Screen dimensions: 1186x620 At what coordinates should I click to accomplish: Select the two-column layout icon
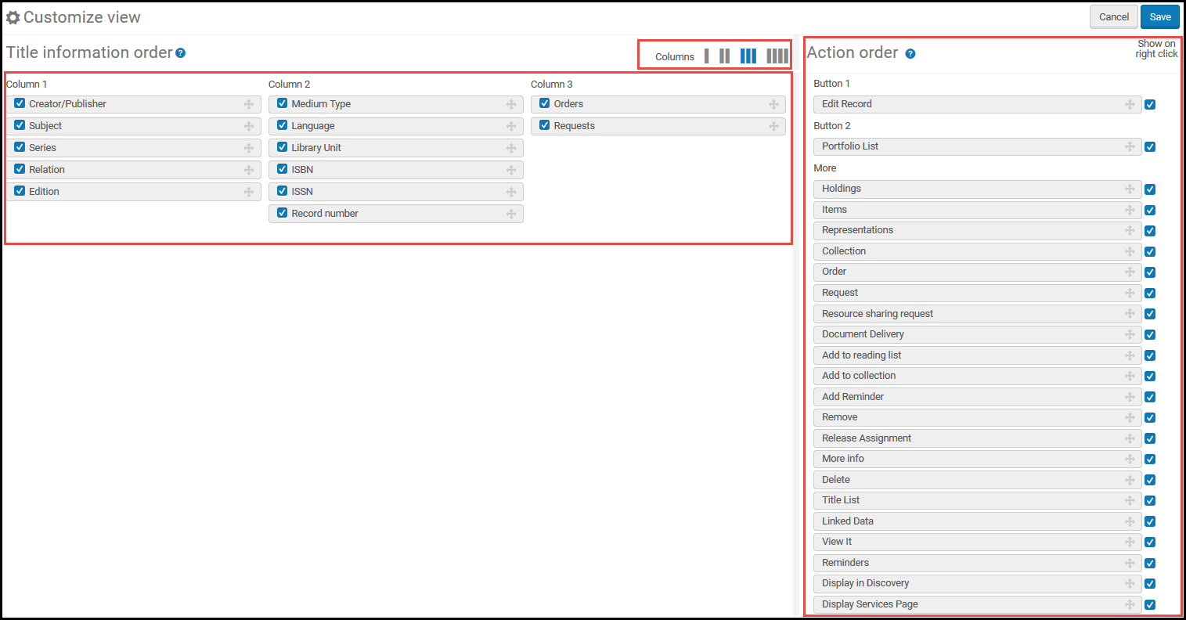725,56
